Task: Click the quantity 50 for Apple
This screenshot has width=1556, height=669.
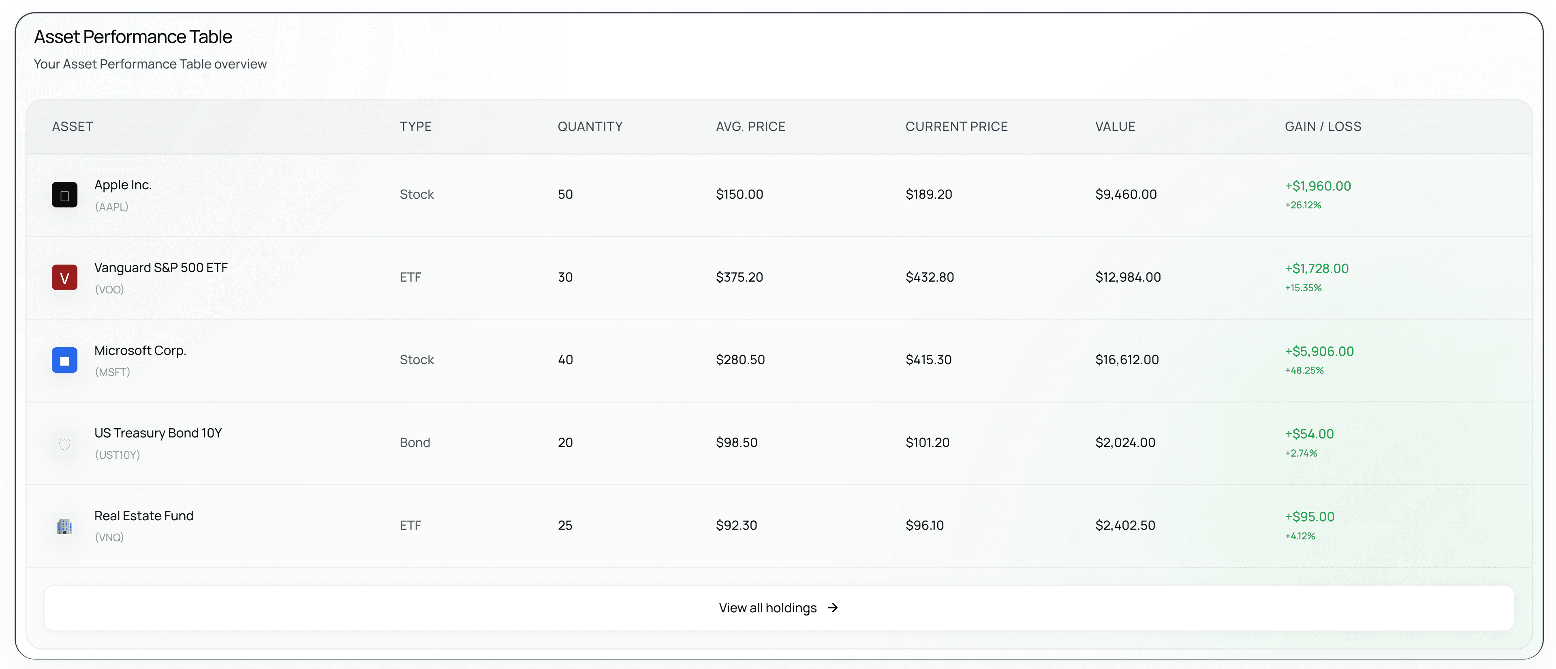Action: [x=565, y=195]
